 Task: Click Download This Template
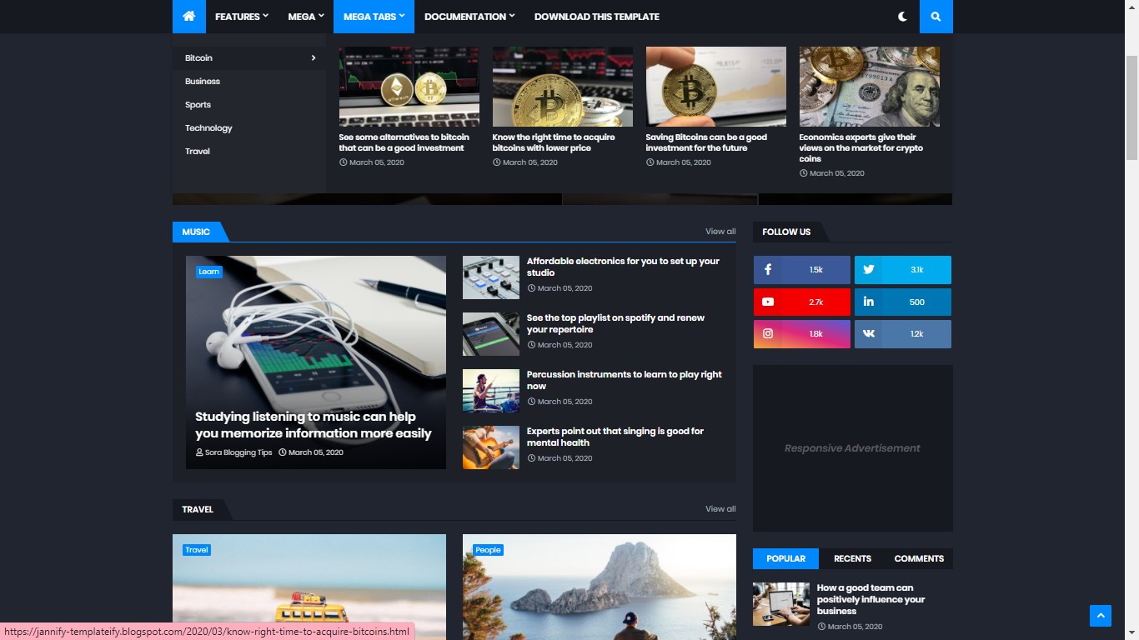(x=596, y=17)
